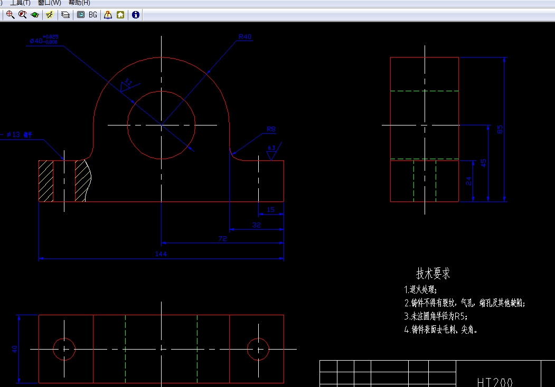Click the 40 width dimension in top view

coord(14,349)
